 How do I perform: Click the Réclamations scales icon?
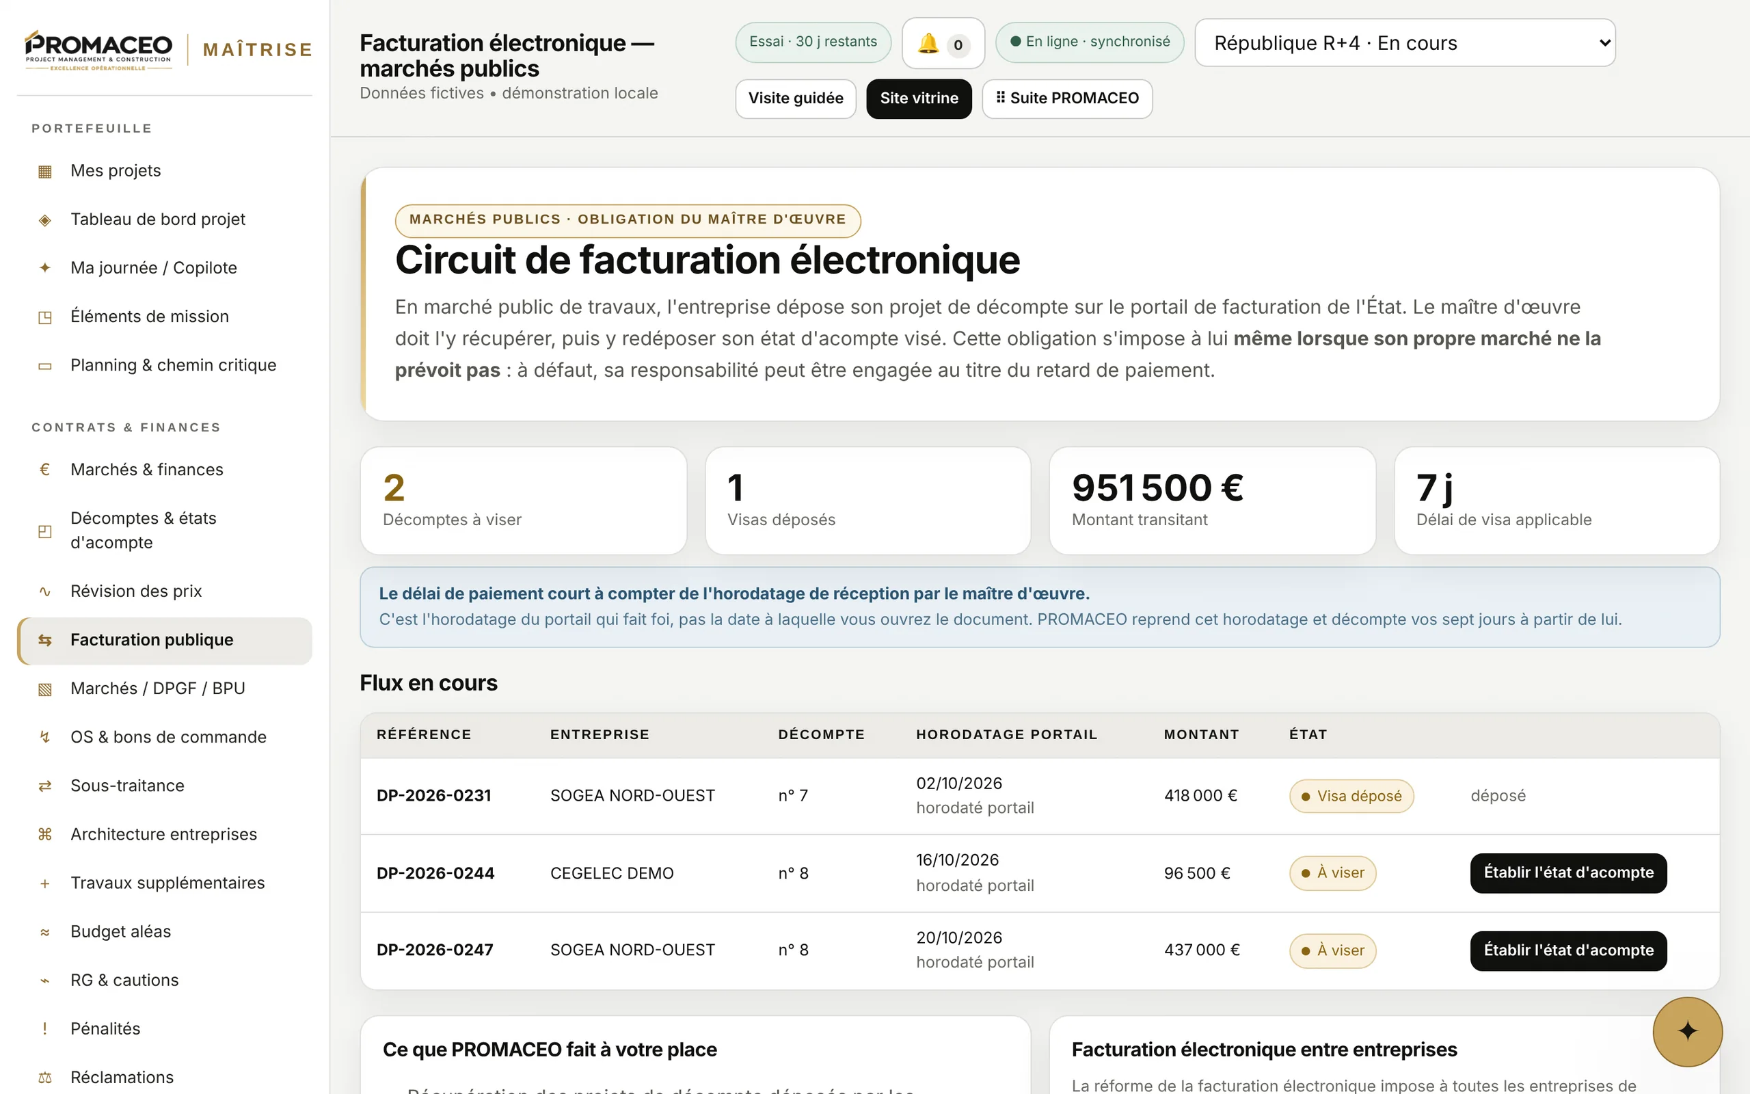click(45, 1078)
